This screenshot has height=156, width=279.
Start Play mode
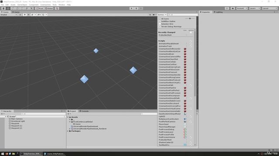[132, 8]
